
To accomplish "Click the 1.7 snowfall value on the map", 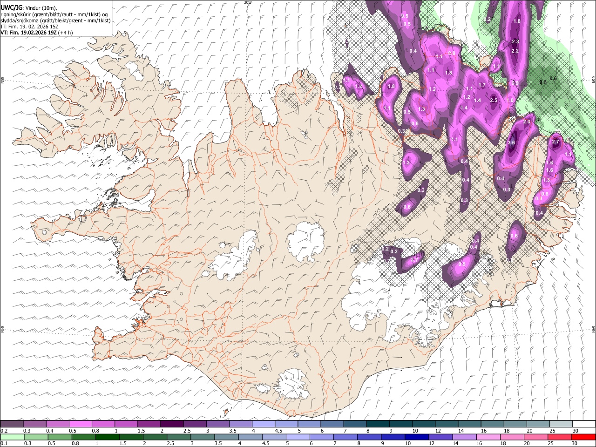I will click(x=482, y=85).
